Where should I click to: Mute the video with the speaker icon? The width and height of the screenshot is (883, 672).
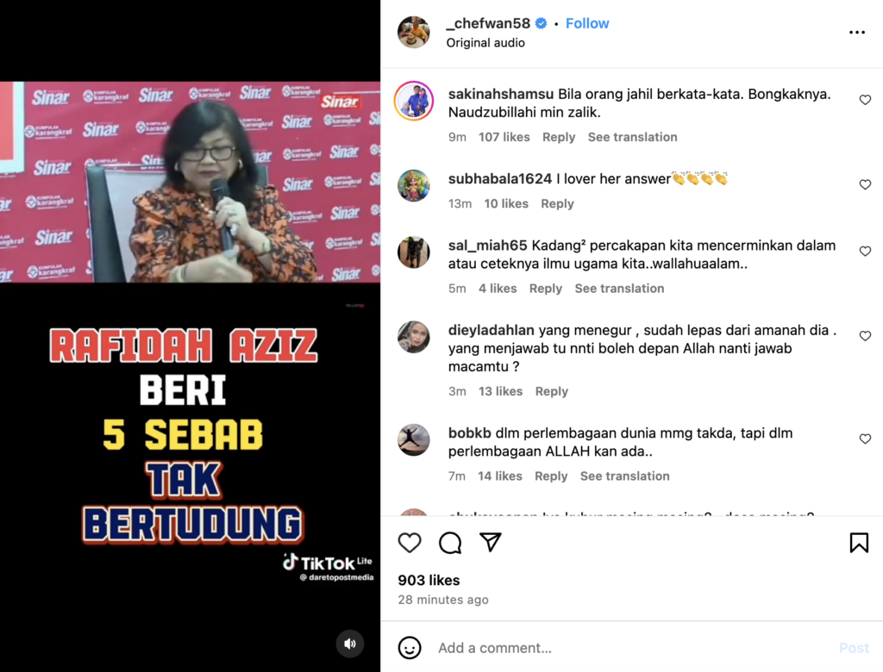(x=350, y=644)
